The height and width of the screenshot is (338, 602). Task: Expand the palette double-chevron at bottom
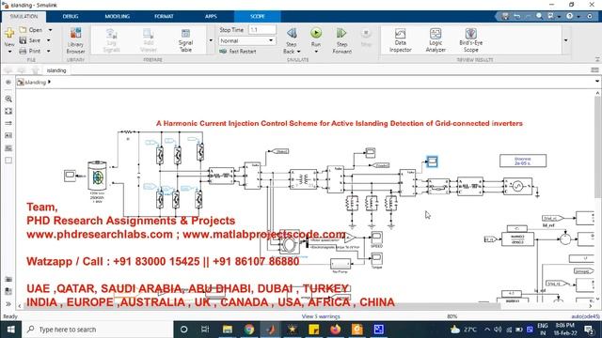pos(8,304)
